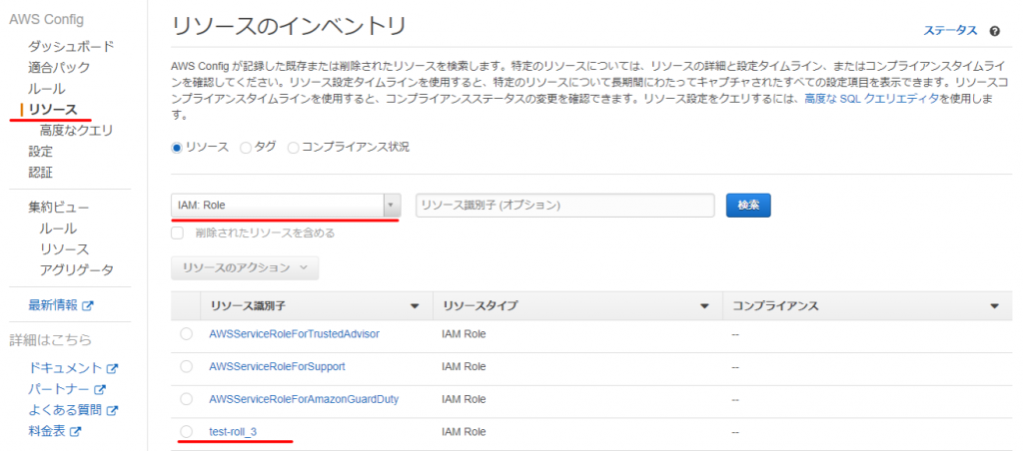Open AWSServiceRoleForAmazonGuardDuty resource link

tap(304, 399)
